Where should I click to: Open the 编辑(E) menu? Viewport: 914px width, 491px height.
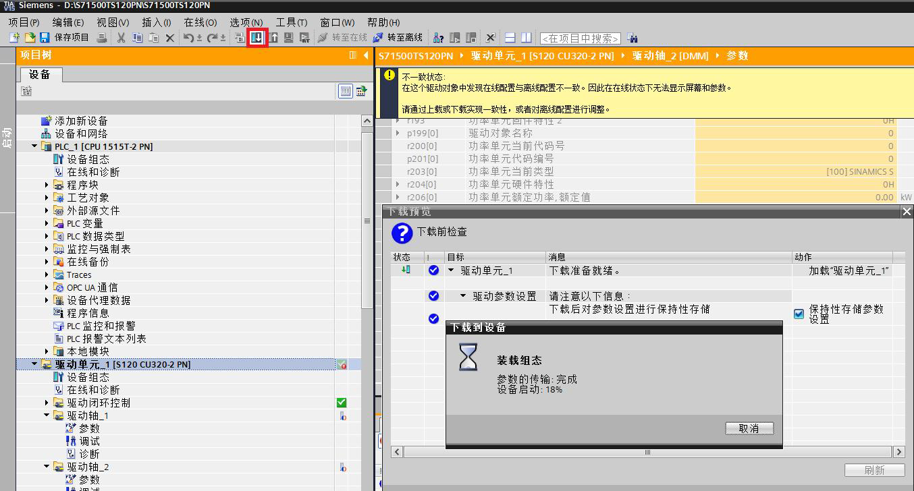(68, 22)
